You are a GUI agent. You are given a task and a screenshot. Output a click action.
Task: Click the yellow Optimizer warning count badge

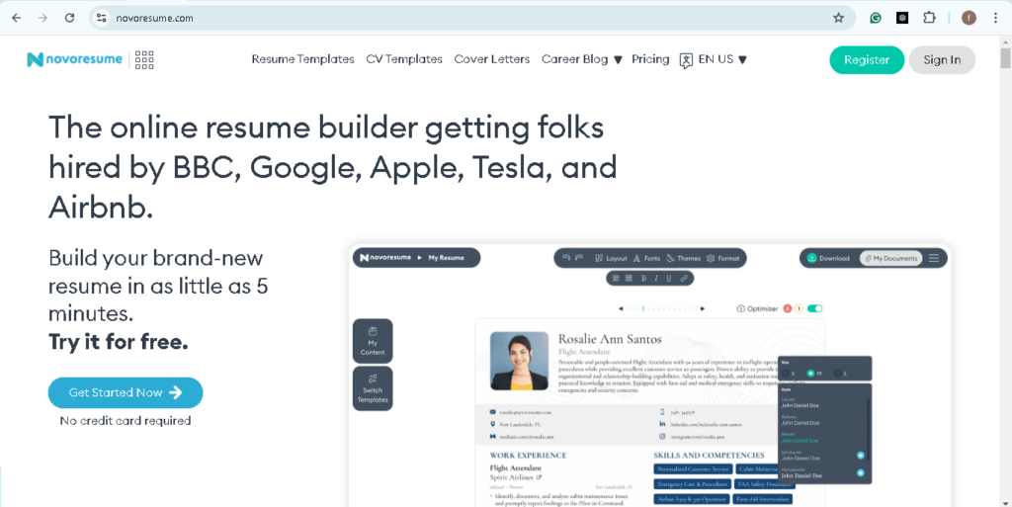(799, 308)
